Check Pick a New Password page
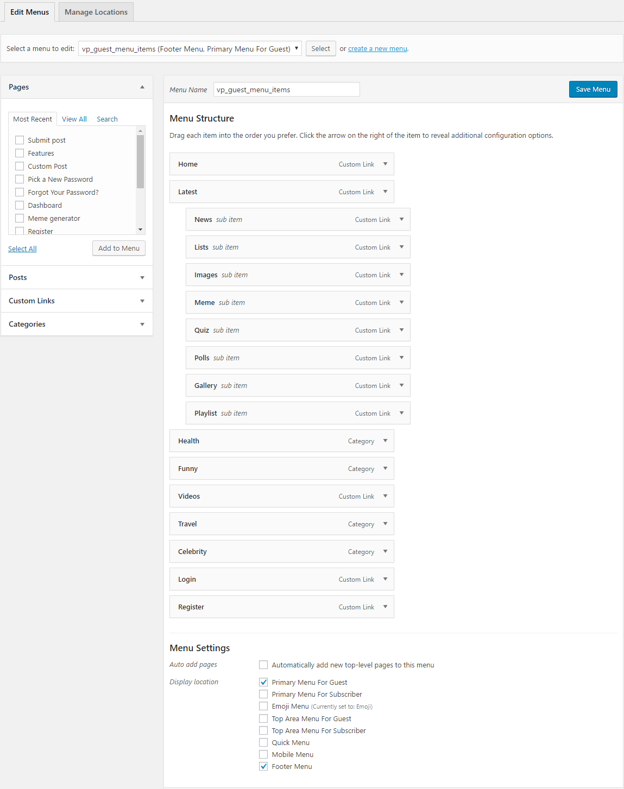Image resolution: width=624 pixels, height=789 pixels. [x=20, y=179]
